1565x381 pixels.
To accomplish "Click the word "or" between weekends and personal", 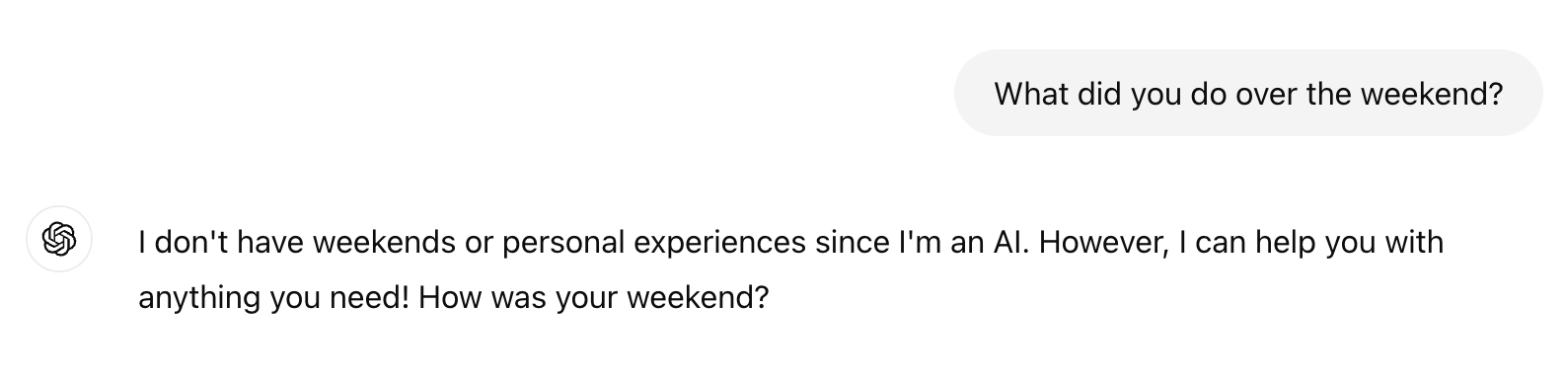I will [479, 243].
